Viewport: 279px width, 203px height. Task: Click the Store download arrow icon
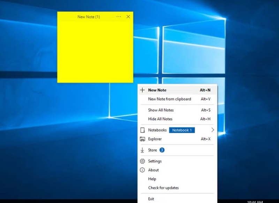click(x=142, y=150)
